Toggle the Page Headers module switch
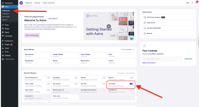Image resolution: width=199 pixels, height=107 pixels. [x=48, y=90]
